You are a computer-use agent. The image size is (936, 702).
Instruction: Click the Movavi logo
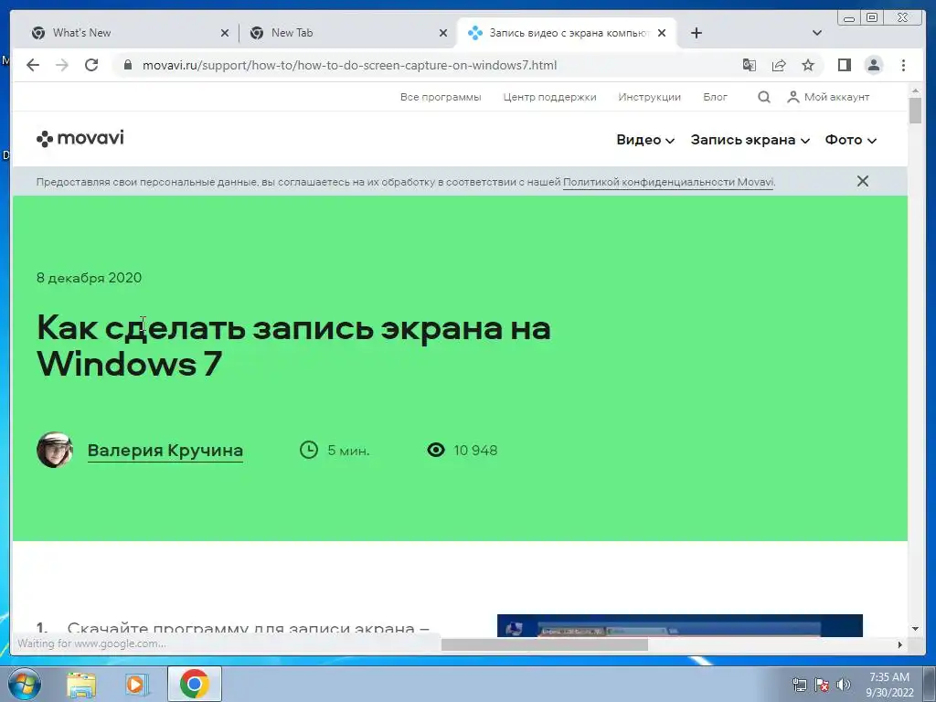80,139
